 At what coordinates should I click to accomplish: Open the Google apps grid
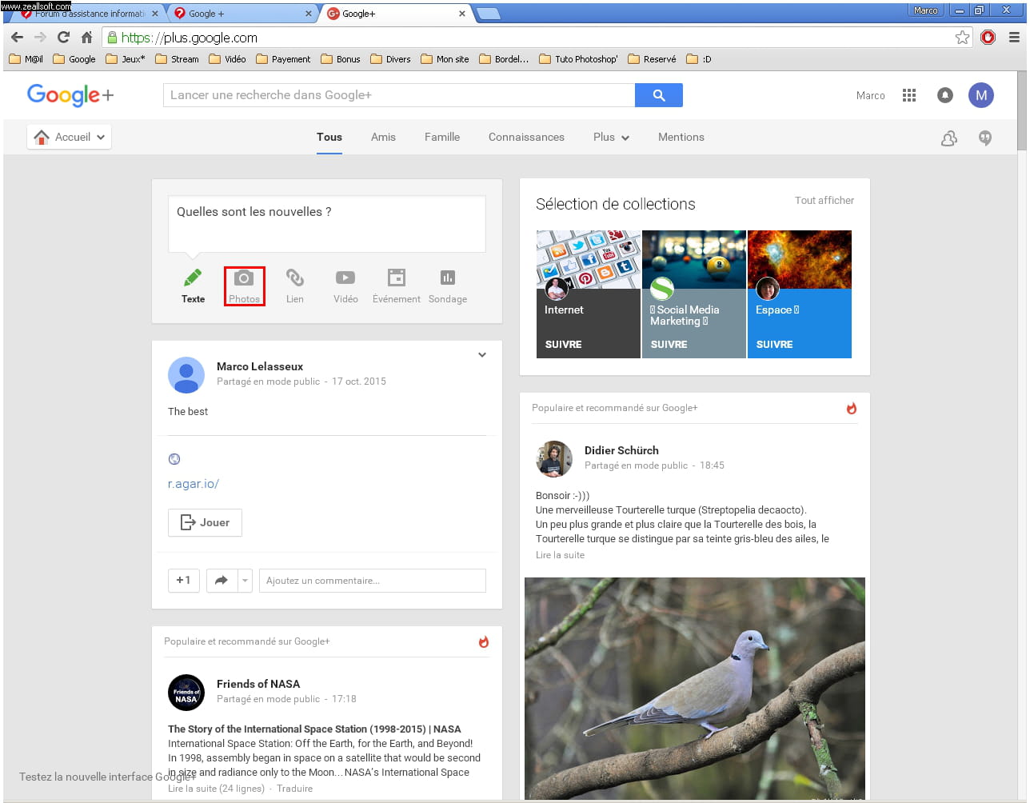coord(909,95)
